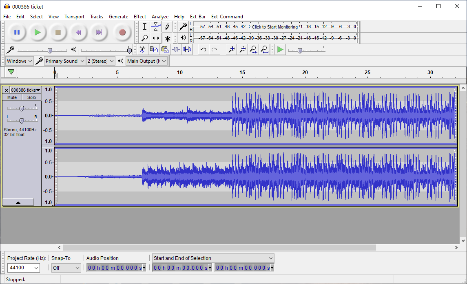Select the Draw pencil tool
The image size is (467, 284).
tap(167, 27)
